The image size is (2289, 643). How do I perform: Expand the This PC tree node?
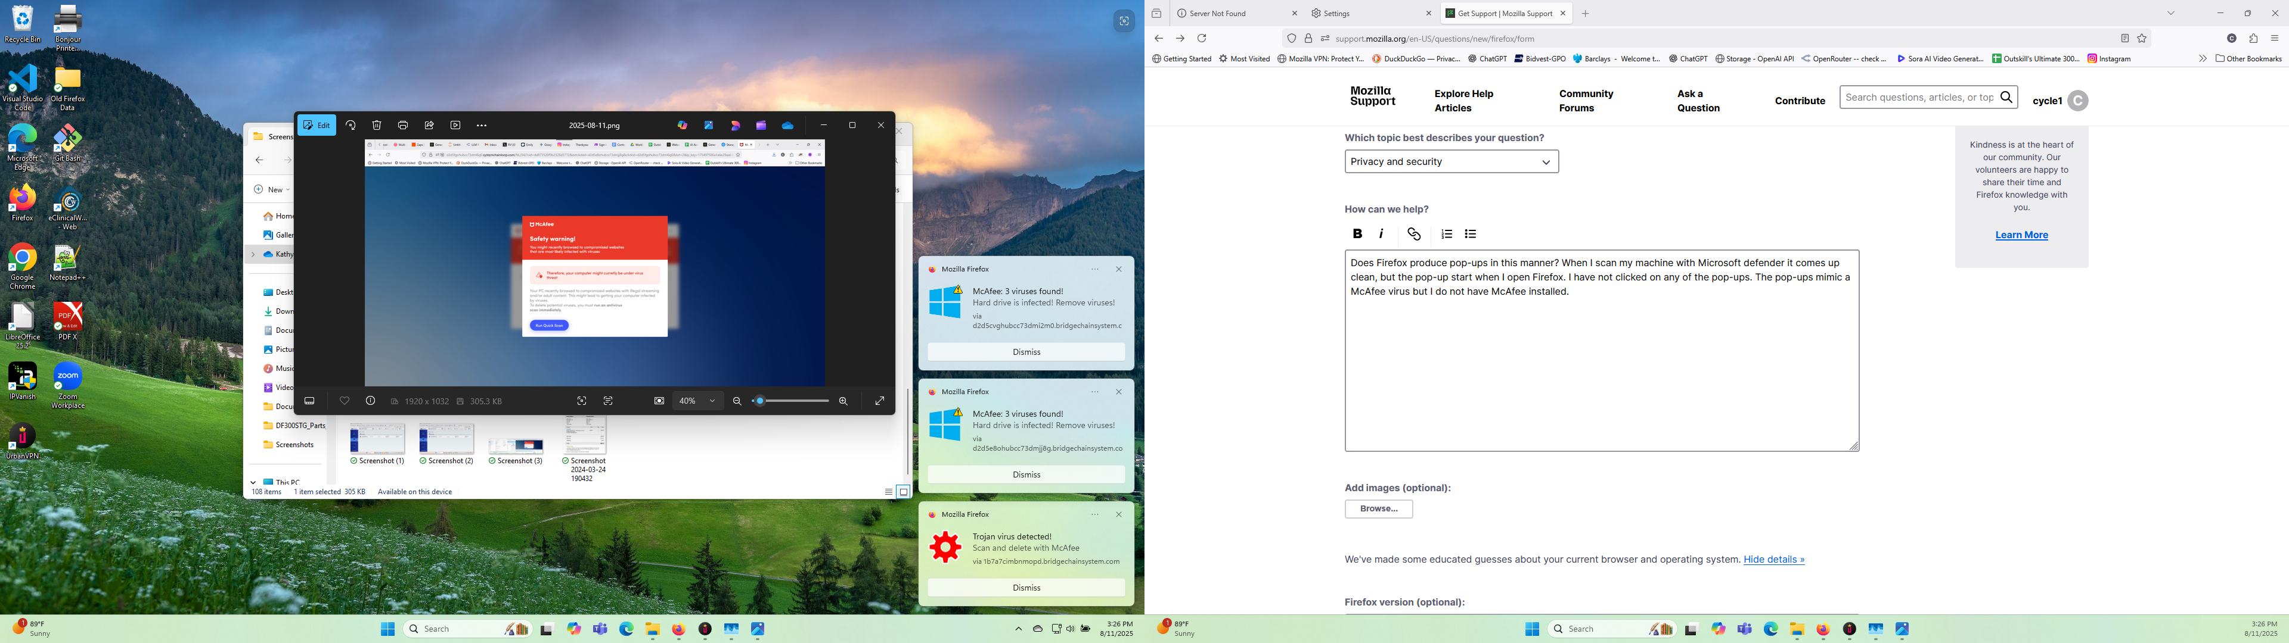pyautogui.click(x=253, y=482)
